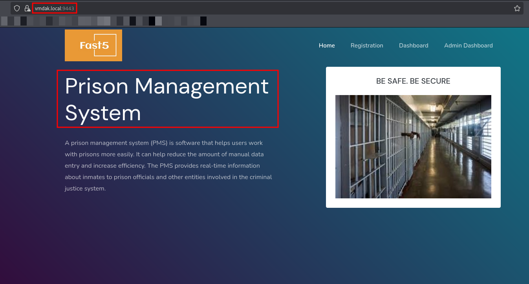The image size is (529, 284).
Task: Click the tracking protection shield icon
Action: click(17, 8)
